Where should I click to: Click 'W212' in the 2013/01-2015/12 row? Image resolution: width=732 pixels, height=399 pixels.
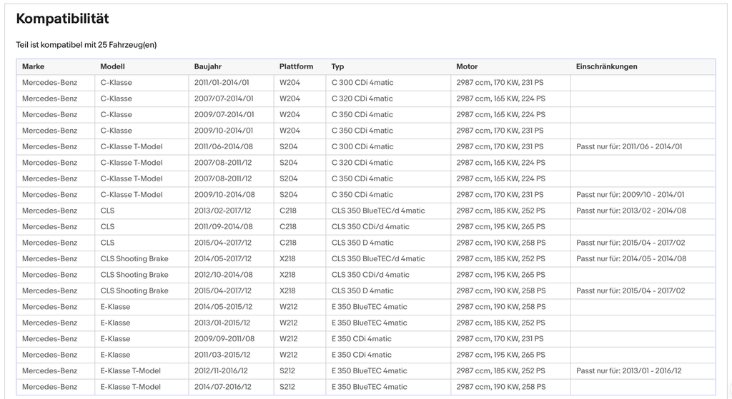[x=289, y=323]
